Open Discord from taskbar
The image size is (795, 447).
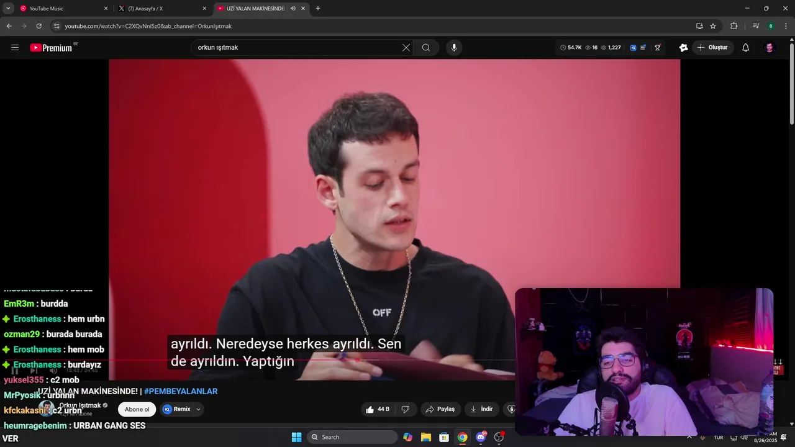481,437
